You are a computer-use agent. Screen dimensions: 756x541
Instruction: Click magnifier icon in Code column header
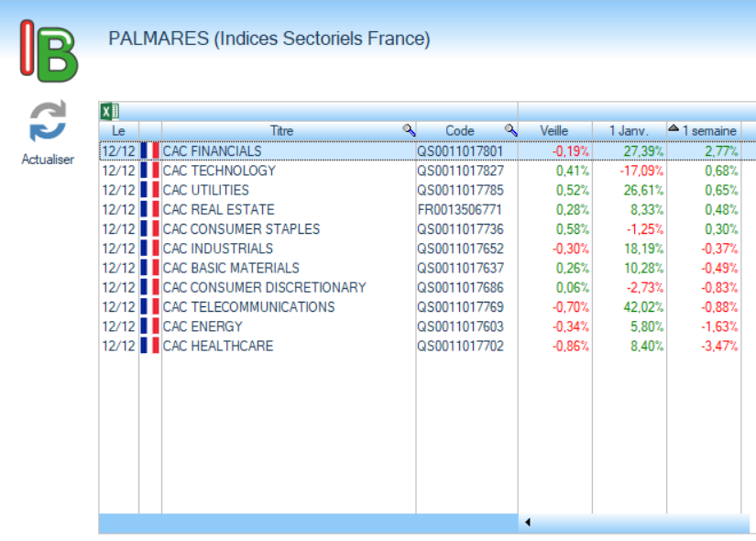click(510, 131)
